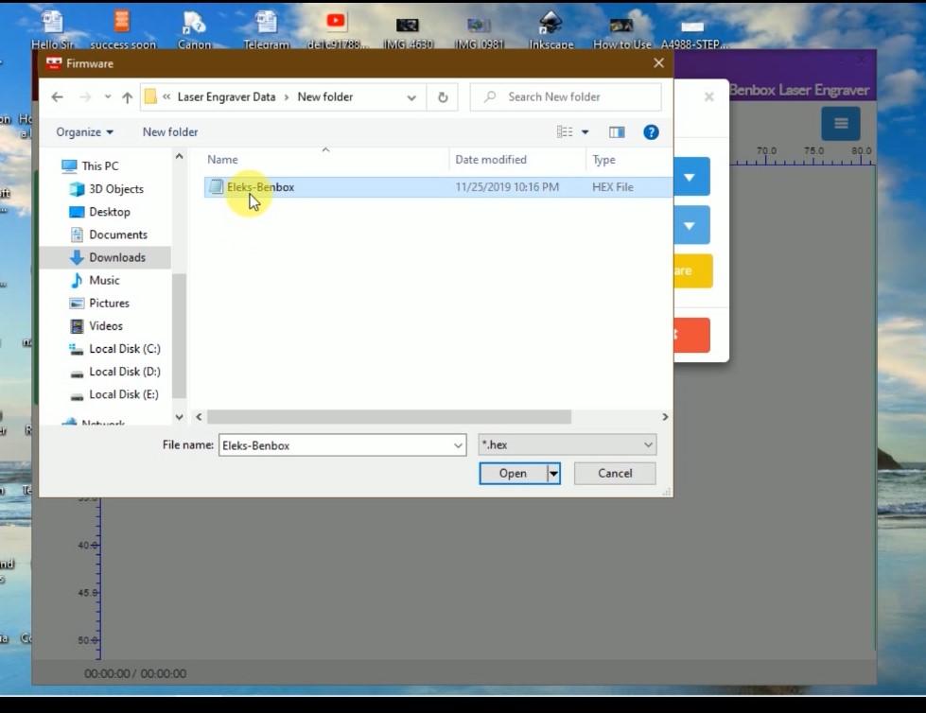926x713 pixels.
Task: Click Laser Engraver Data in breadcrumb
Action: (226, 96)
